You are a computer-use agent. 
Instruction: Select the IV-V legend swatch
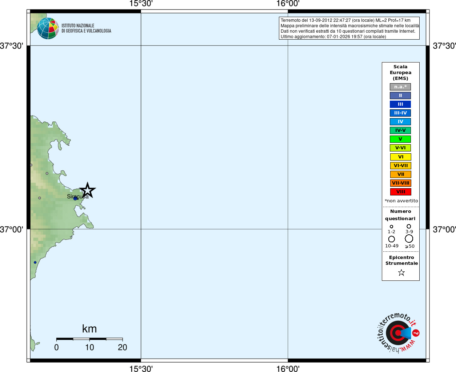tap(400, 130)
